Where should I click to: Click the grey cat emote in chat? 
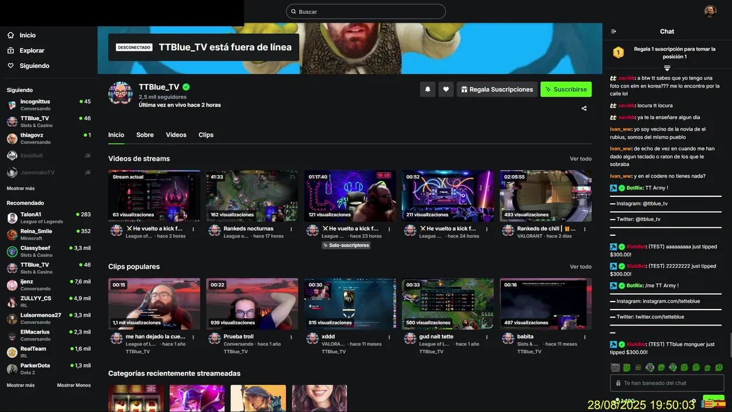(x=615, y=367)
